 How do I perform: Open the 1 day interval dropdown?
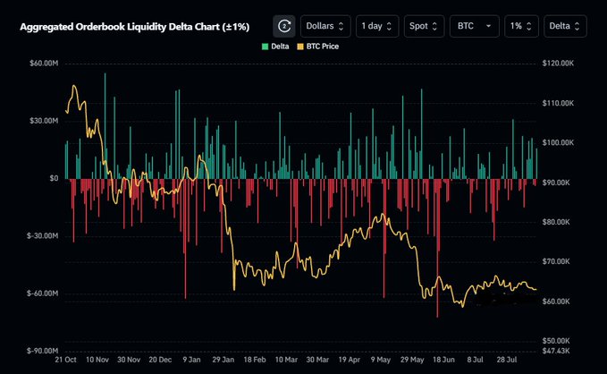[377, 26]
